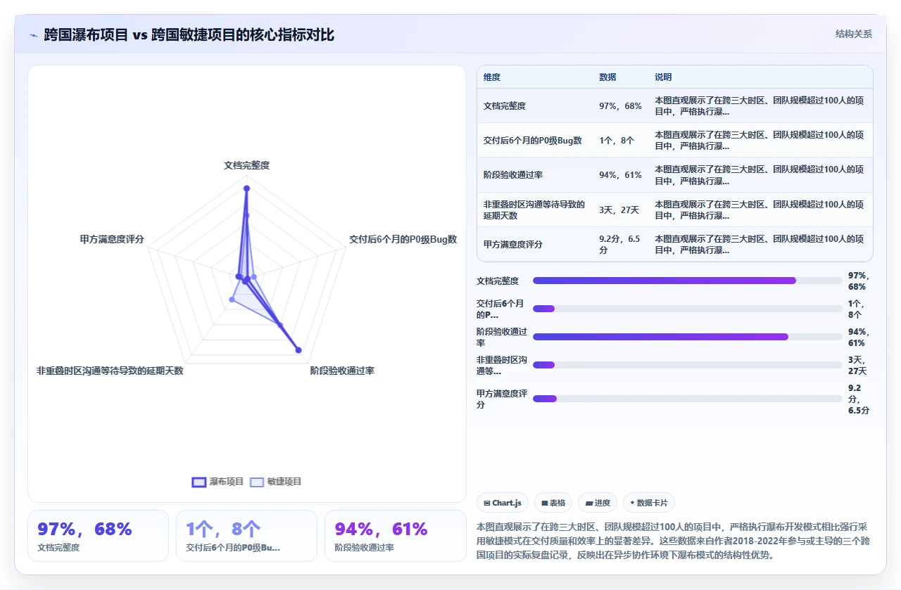Click the 维度 column header
The width and height of the screenshot is (901, 590).
(492, 77)
